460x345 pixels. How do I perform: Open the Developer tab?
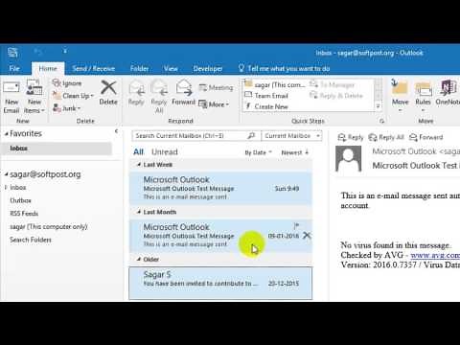(208, 68)
